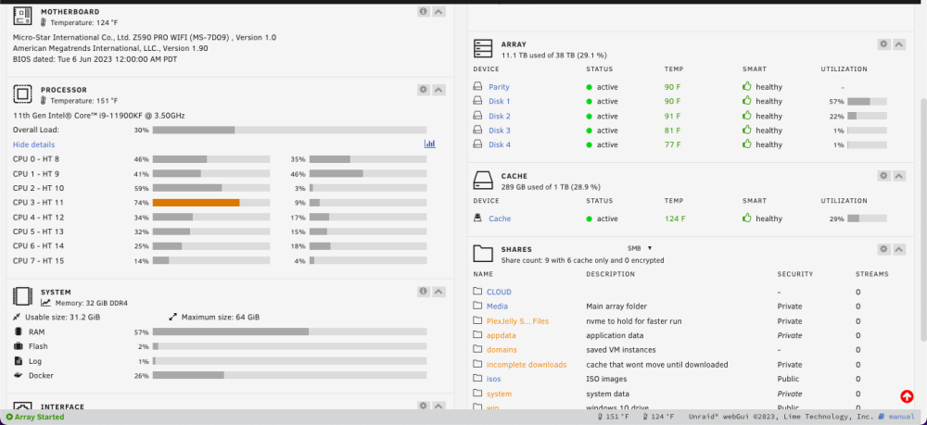
Task: Click Cache green active status dot
Action: 589,219
